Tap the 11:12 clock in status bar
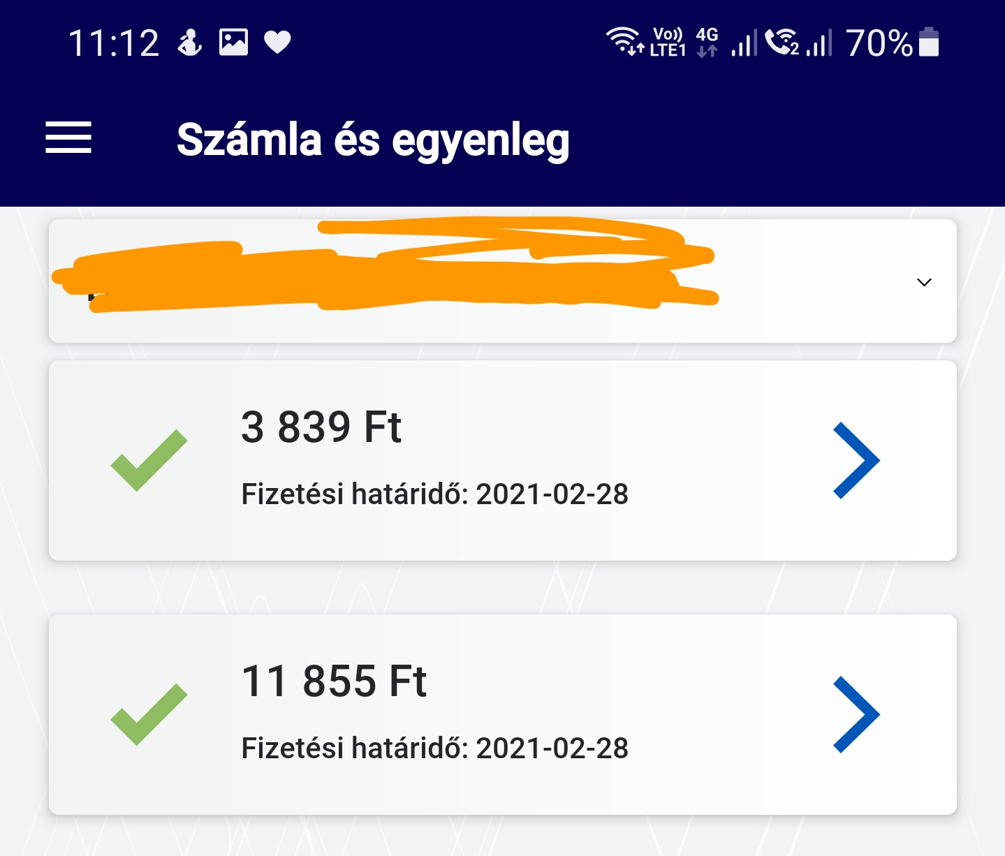 114,43
